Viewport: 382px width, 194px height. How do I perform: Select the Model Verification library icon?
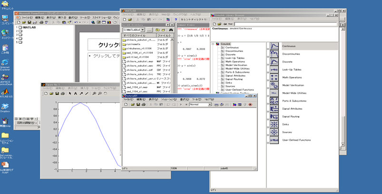pos(274,85)
